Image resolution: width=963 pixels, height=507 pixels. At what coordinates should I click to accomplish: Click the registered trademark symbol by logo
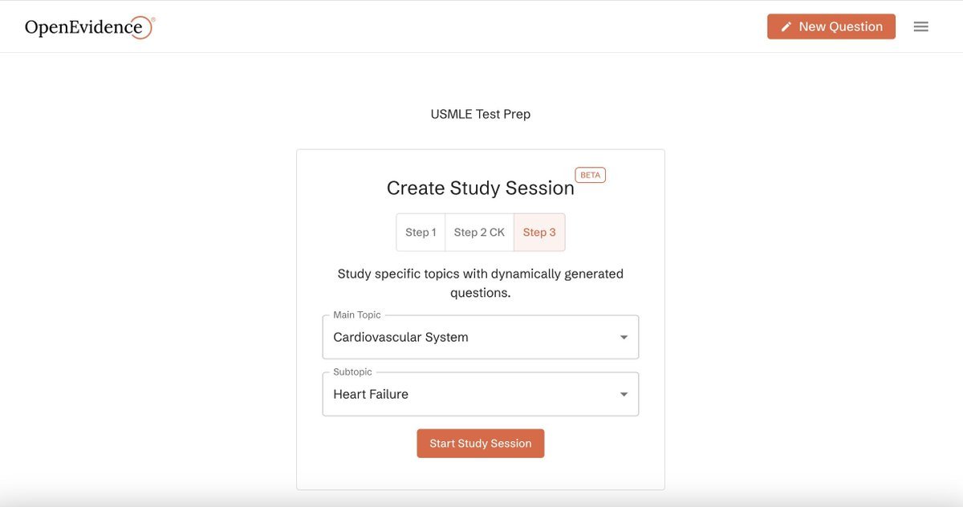tap(152, 19)
